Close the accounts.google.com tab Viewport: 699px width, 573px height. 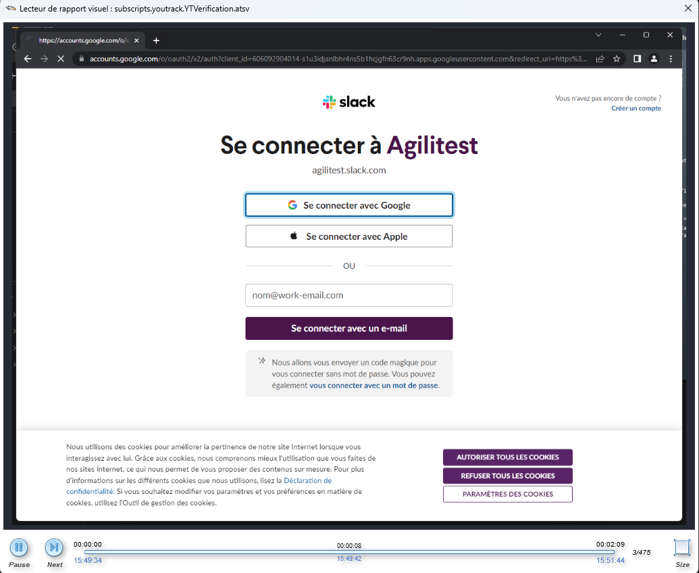pyautogui.click(x=136, y=41)
